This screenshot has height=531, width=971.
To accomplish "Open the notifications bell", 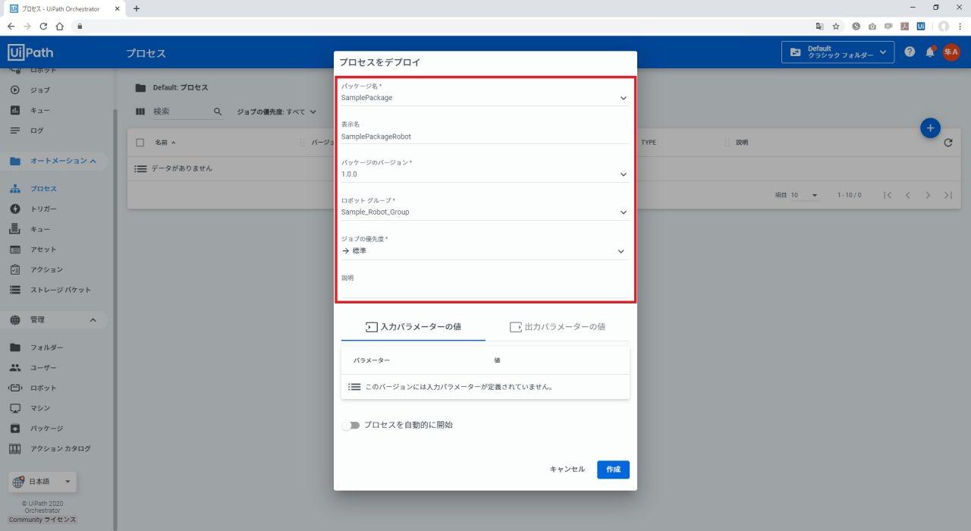I will pos(929,52).
